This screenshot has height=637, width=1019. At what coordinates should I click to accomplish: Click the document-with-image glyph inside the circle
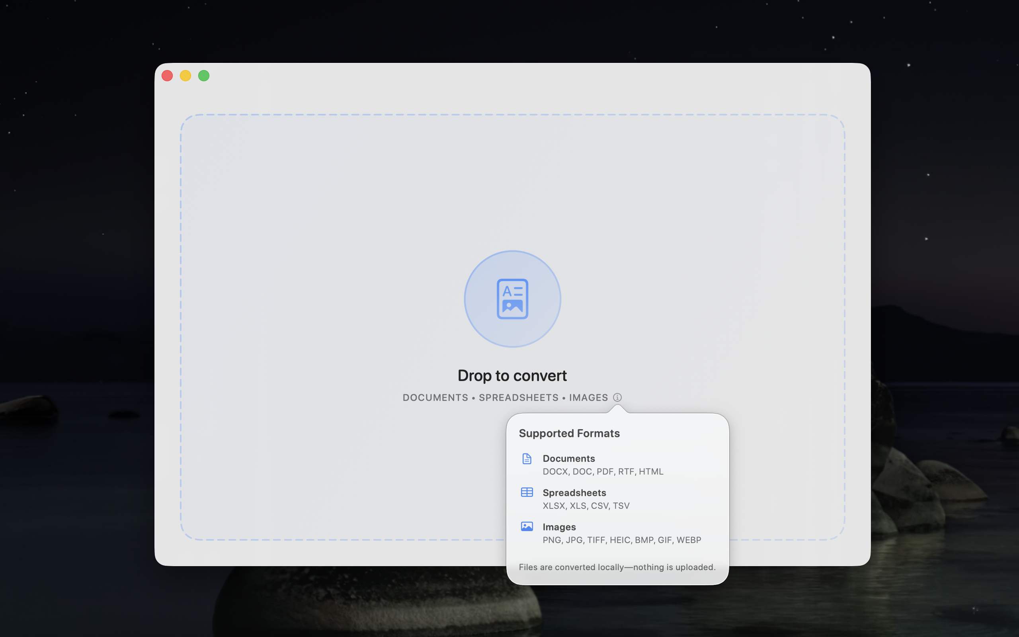(512, 299)
